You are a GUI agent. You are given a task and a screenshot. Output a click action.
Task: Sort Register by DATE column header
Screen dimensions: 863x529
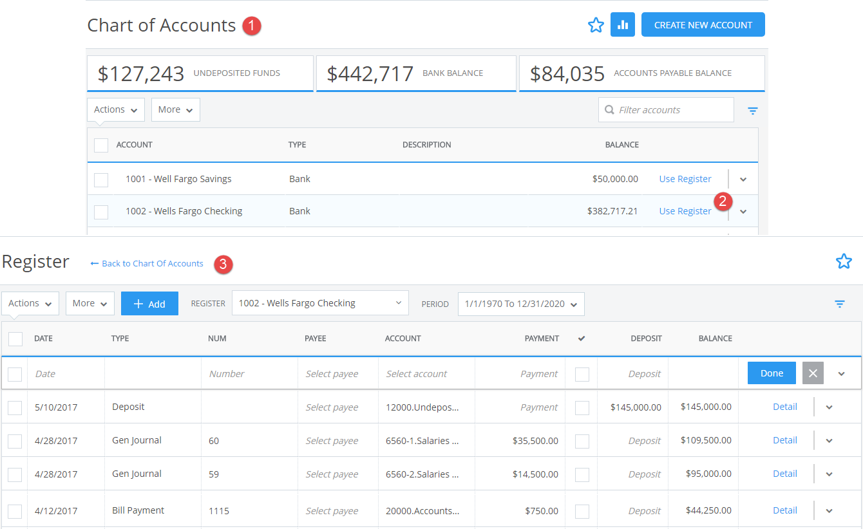tap(43, 339)
